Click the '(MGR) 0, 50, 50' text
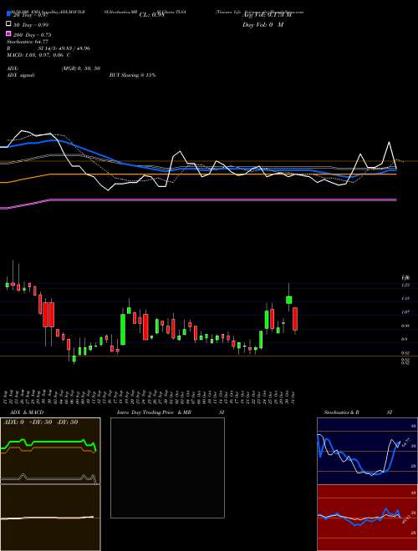 click(x=81, y=68)
